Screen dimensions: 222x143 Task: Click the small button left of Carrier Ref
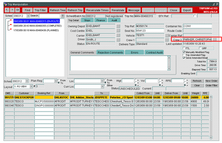(167, 35)
